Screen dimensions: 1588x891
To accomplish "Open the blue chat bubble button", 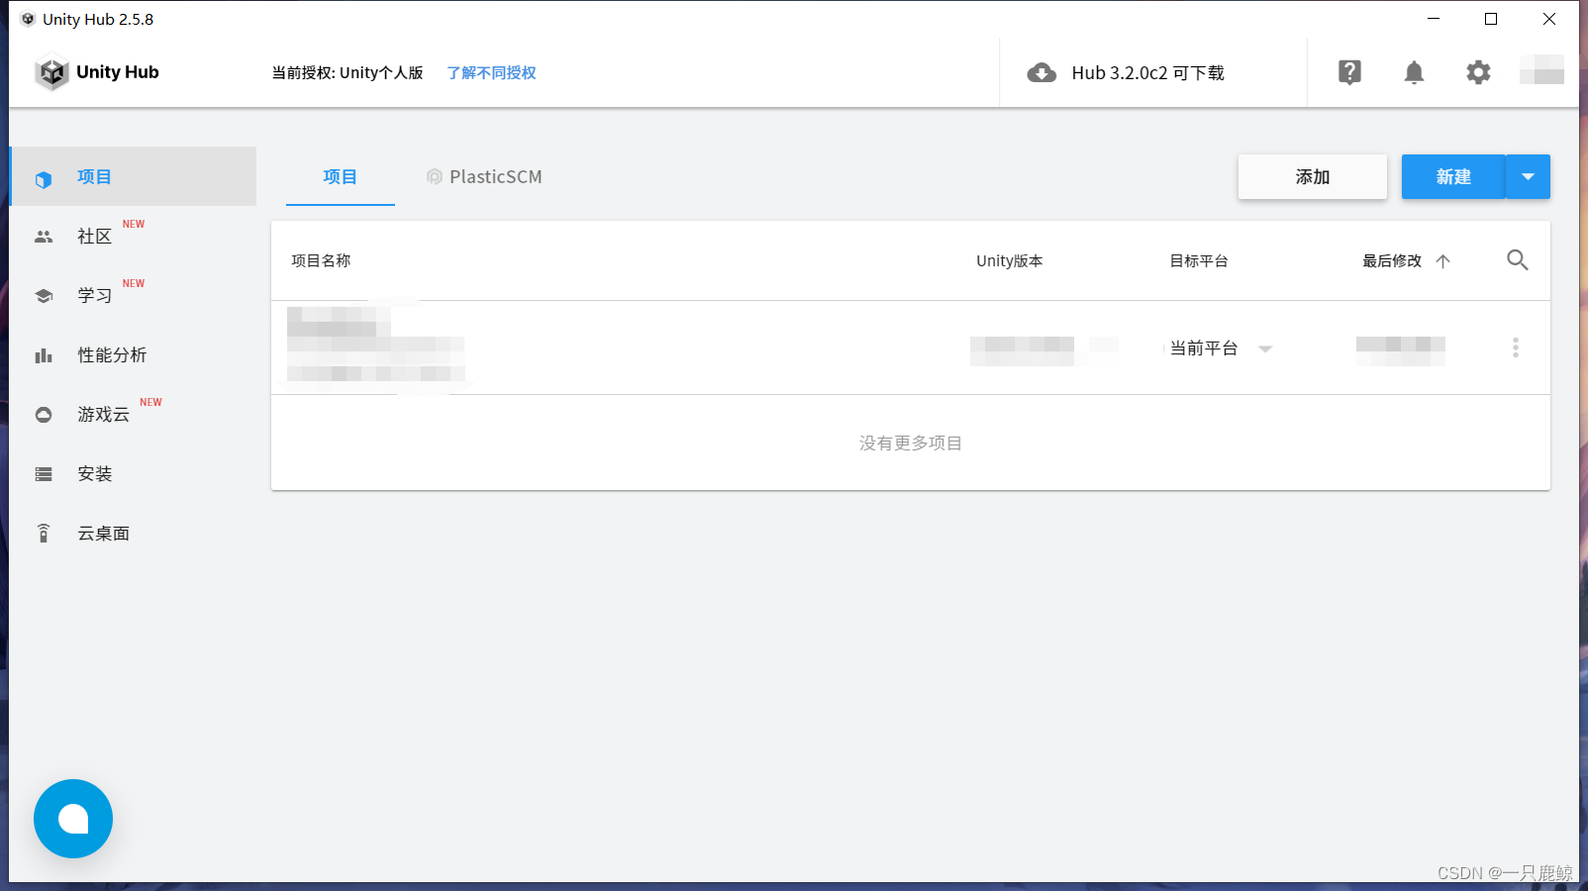I will point(73,819).
